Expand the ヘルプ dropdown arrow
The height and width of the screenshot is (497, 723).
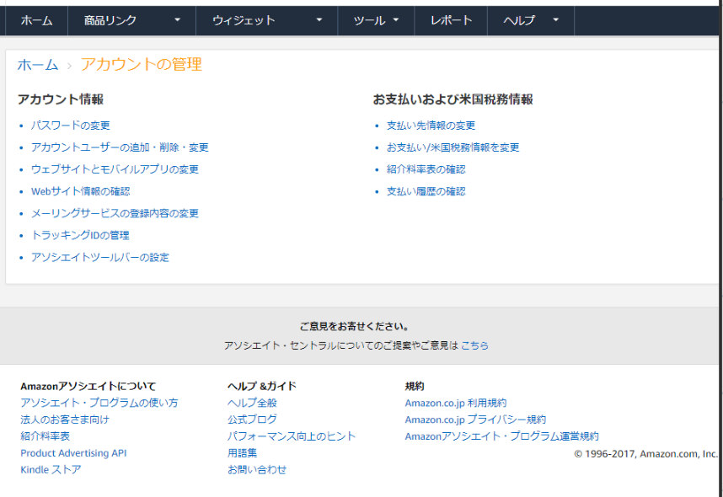555,20
